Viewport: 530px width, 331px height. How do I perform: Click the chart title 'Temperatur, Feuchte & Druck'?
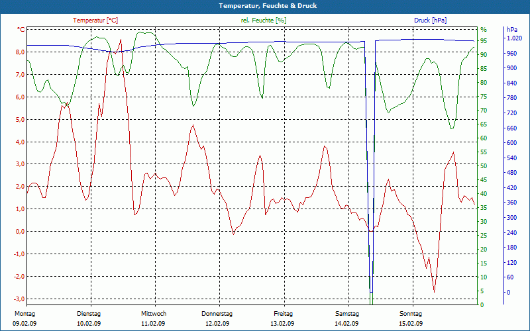[x=268, y=6]
